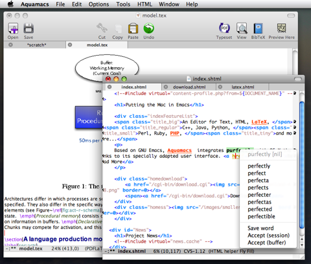The width and height of the screenshot is (311, 264).
Task: Click the highlighted word PHP in the code
Action: coord(174,133)
